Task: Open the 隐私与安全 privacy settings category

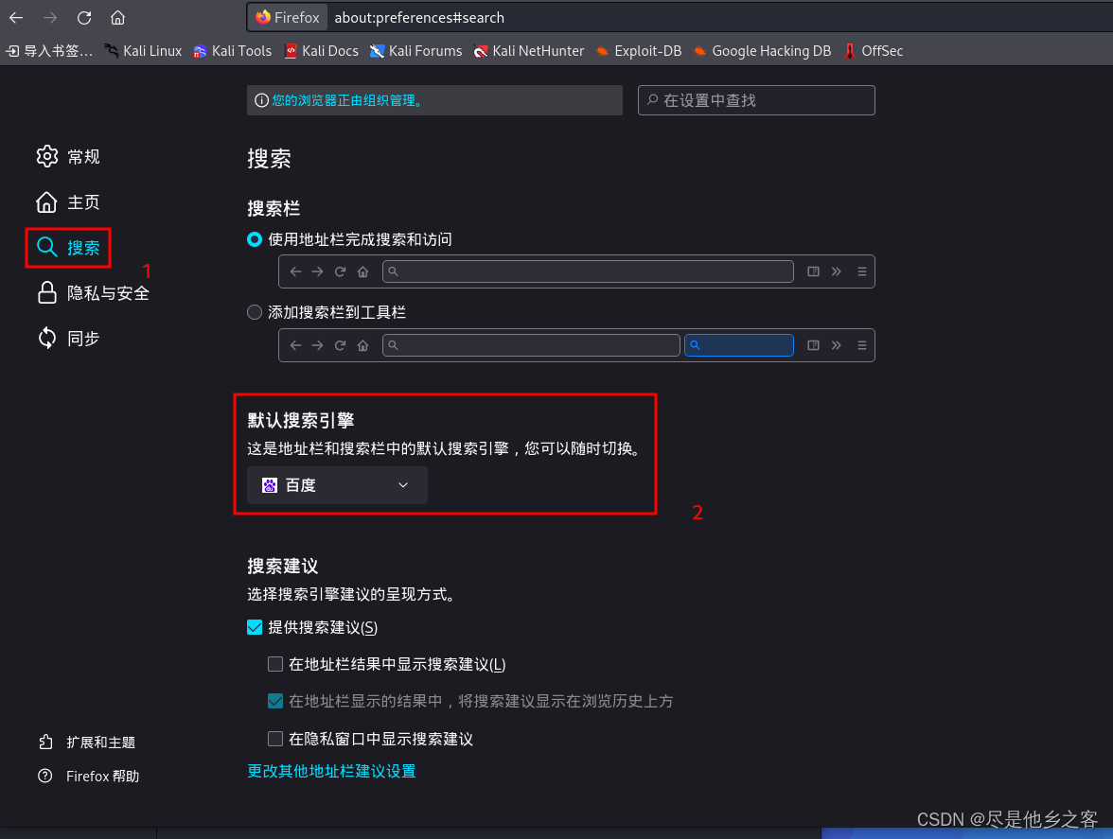Action: coord(93,293)
